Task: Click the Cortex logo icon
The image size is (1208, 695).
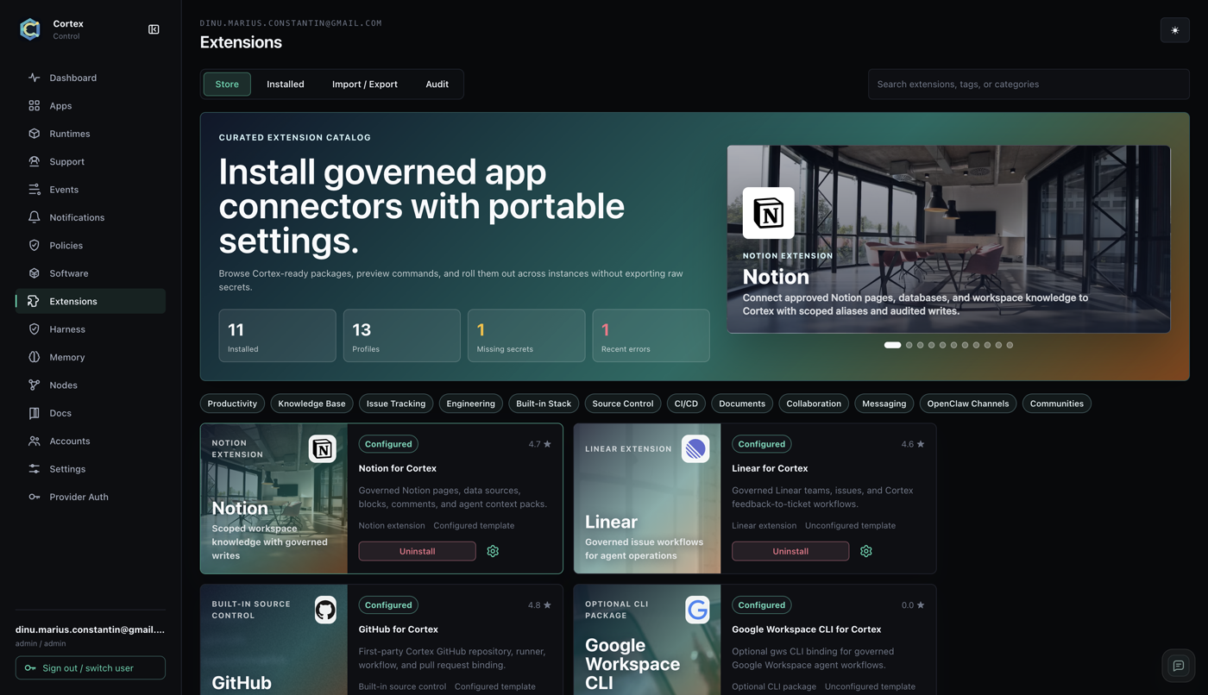Action: tap(30, 29)
